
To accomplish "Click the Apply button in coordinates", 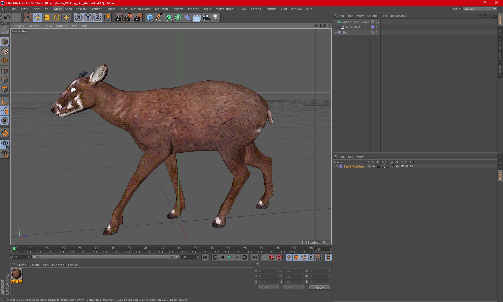I will pos(320,288).
